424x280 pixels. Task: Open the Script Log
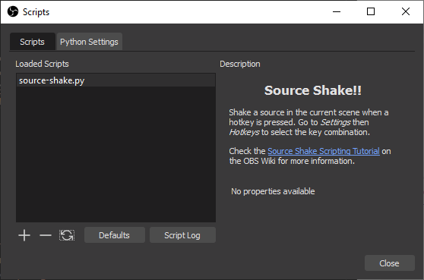pyautogui.click(x=182, y=235)
